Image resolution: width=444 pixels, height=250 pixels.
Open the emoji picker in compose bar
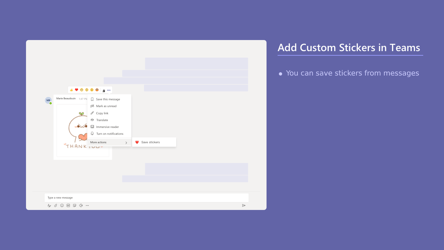(x=62, y=205)
